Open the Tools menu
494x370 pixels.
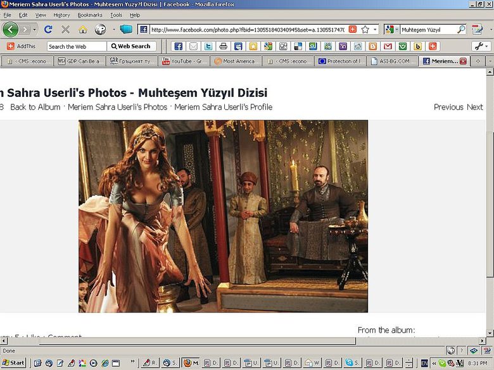tap(116, 15)
